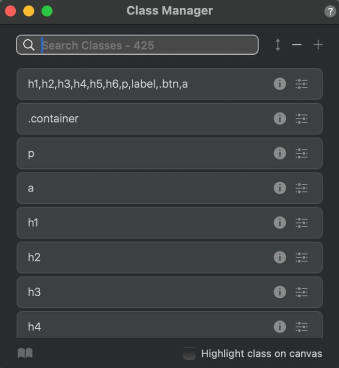Open settings sliders for the h3 class
This screenshot has width=339, height=368.
pos(301,292)
